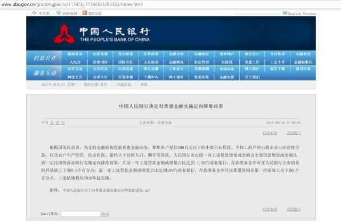The height and width of the screenshot is (221, 341).
Task: Select the 党建工作 menu item
Action: point(252,62)
